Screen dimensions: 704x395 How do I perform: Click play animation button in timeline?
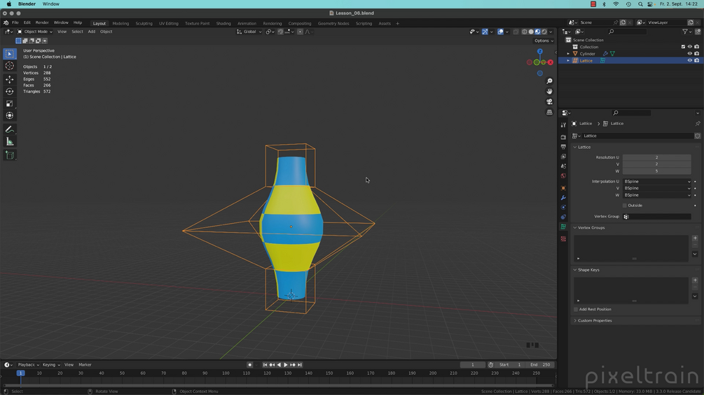click(x=286, y=365)
